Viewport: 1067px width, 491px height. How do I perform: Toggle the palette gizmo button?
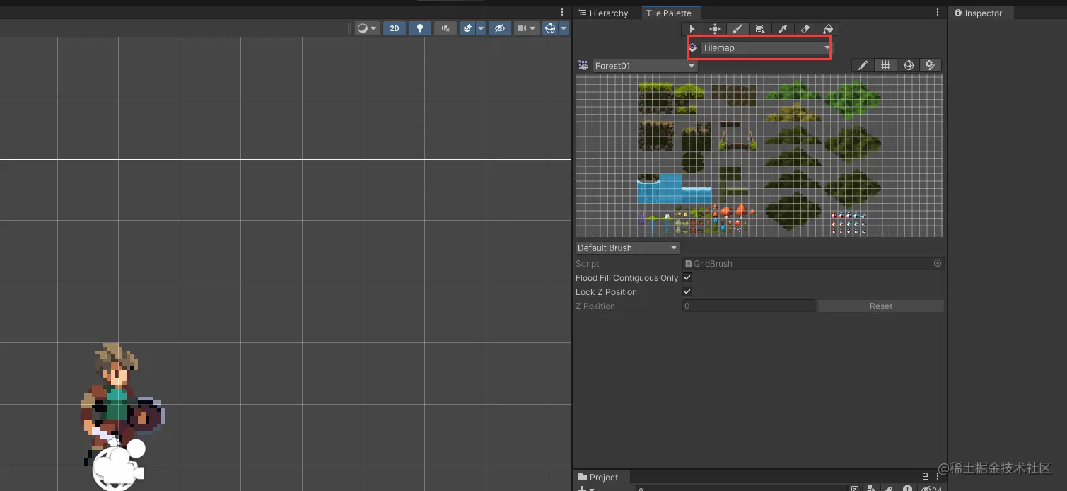pos(909,65)
